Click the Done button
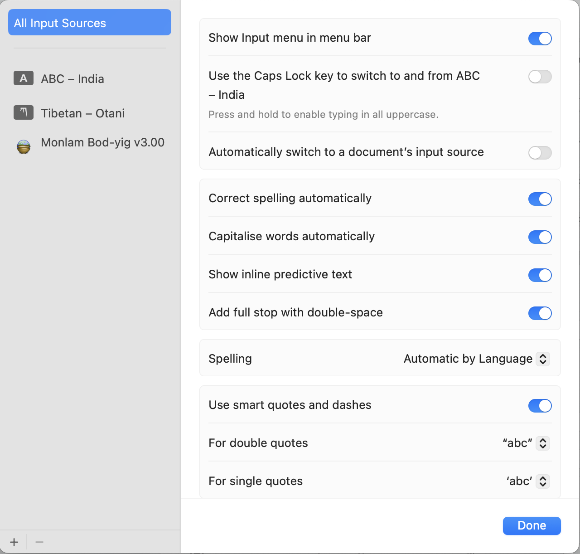The image size is (580, 554). (532, 525)
